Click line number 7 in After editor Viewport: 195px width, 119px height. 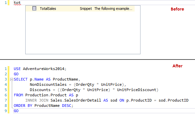pyautogui.click(x=6, y=100)
